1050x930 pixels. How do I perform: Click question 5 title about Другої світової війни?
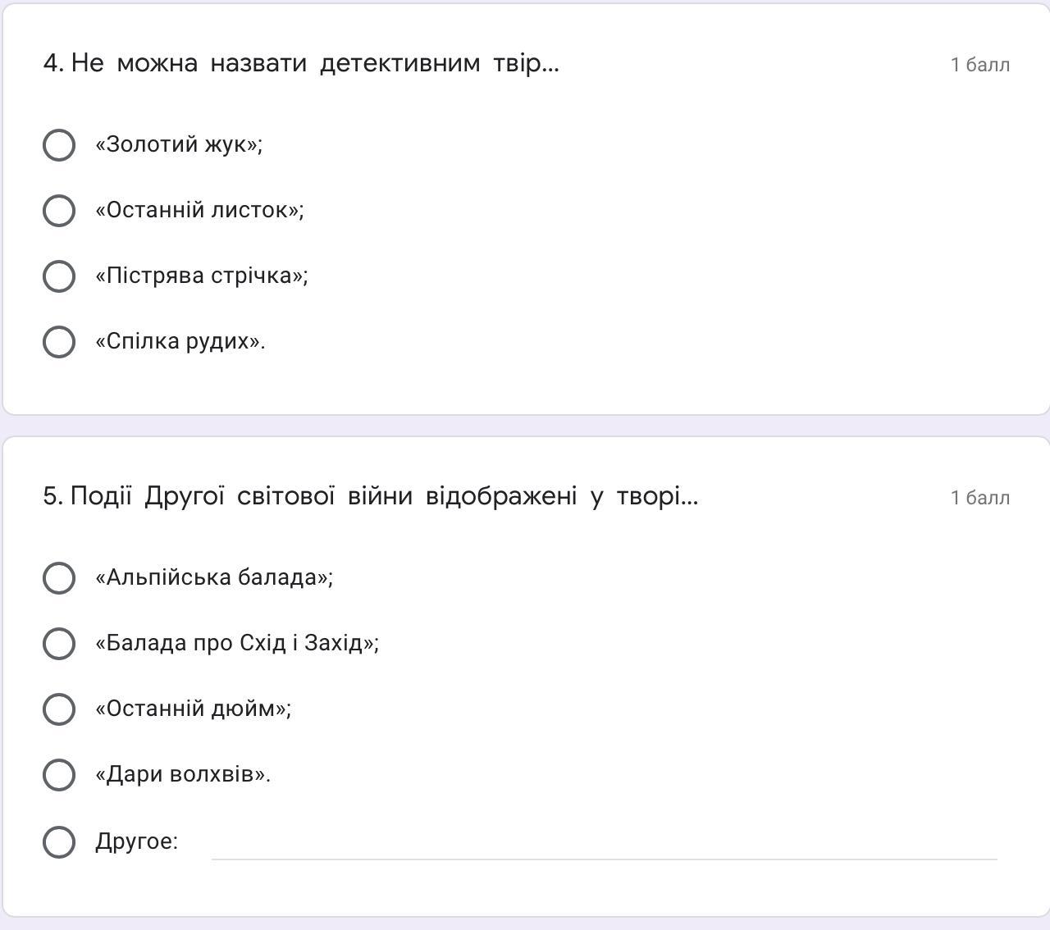coord(371,496)
